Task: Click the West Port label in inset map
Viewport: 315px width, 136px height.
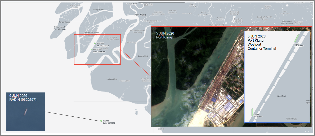Action: 281,96
